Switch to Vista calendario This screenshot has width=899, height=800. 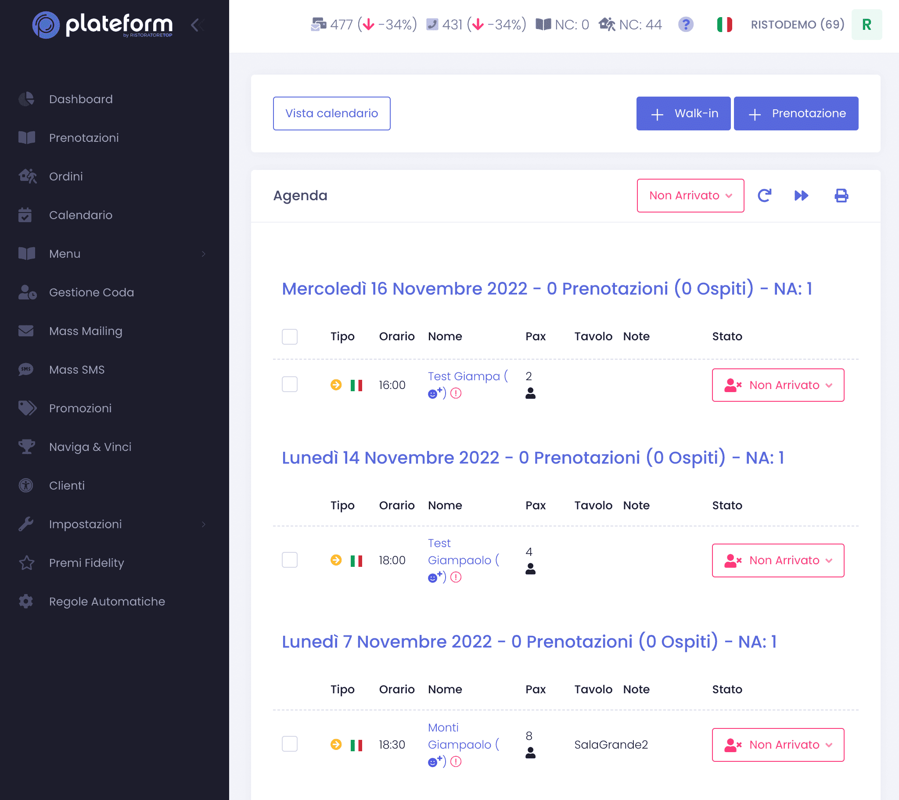[331, 114]
